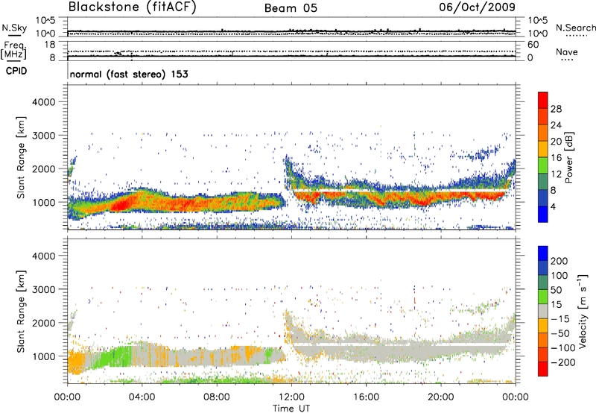Image resolution: width=596 pixels, height=413 pixels.
Task: Click the "N.Search" legend label
Action: click(x=575, y=28)
